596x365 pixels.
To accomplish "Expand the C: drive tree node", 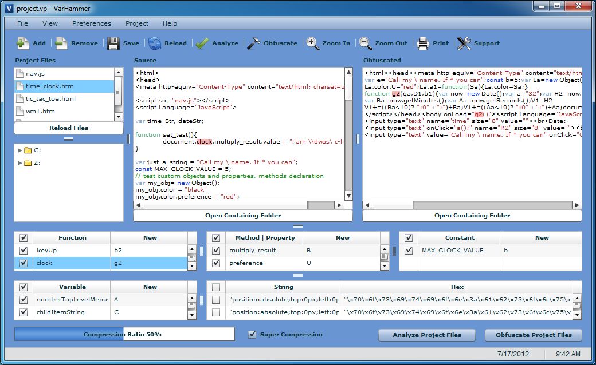I will tap(20, 150).
